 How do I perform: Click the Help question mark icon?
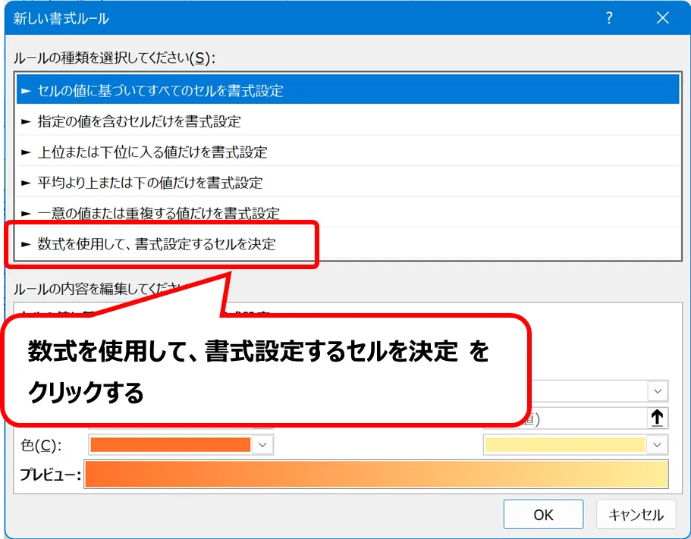[x=608, y=19]
